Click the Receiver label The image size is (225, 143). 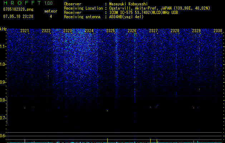(73, 13)
